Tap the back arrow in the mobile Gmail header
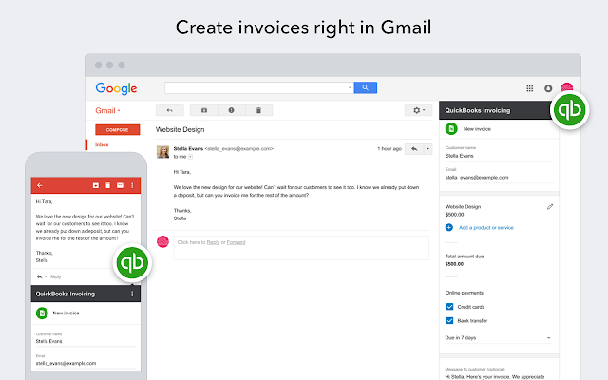This screenshot has width=608, height=380. (x=40, y=186)
